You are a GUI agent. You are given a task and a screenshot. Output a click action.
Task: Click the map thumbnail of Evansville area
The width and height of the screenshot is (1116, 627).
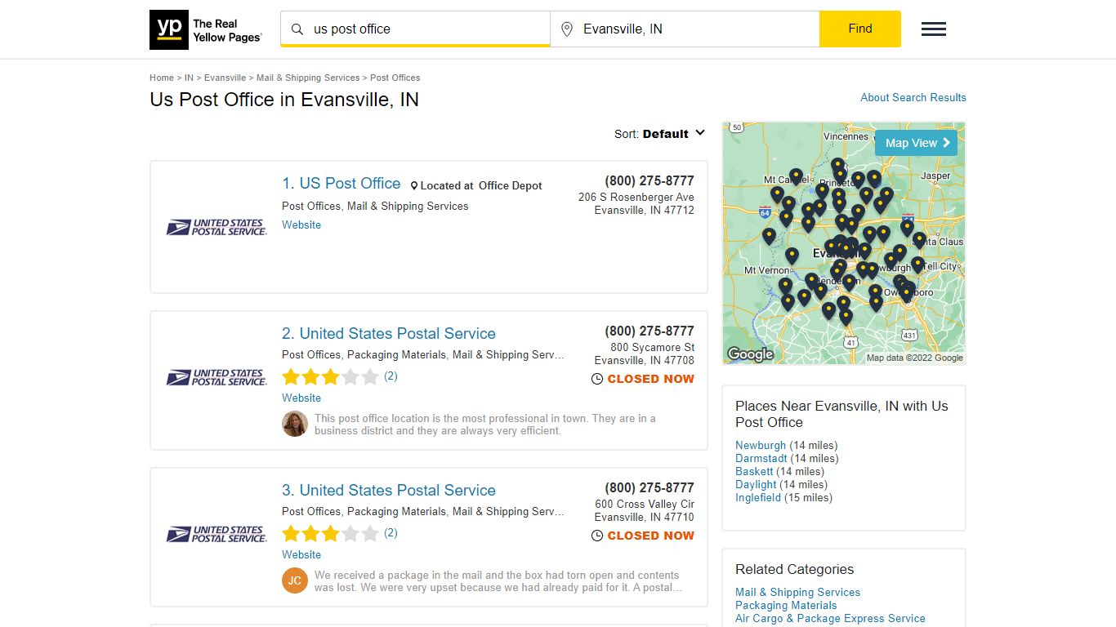click(x=844, y=243)
